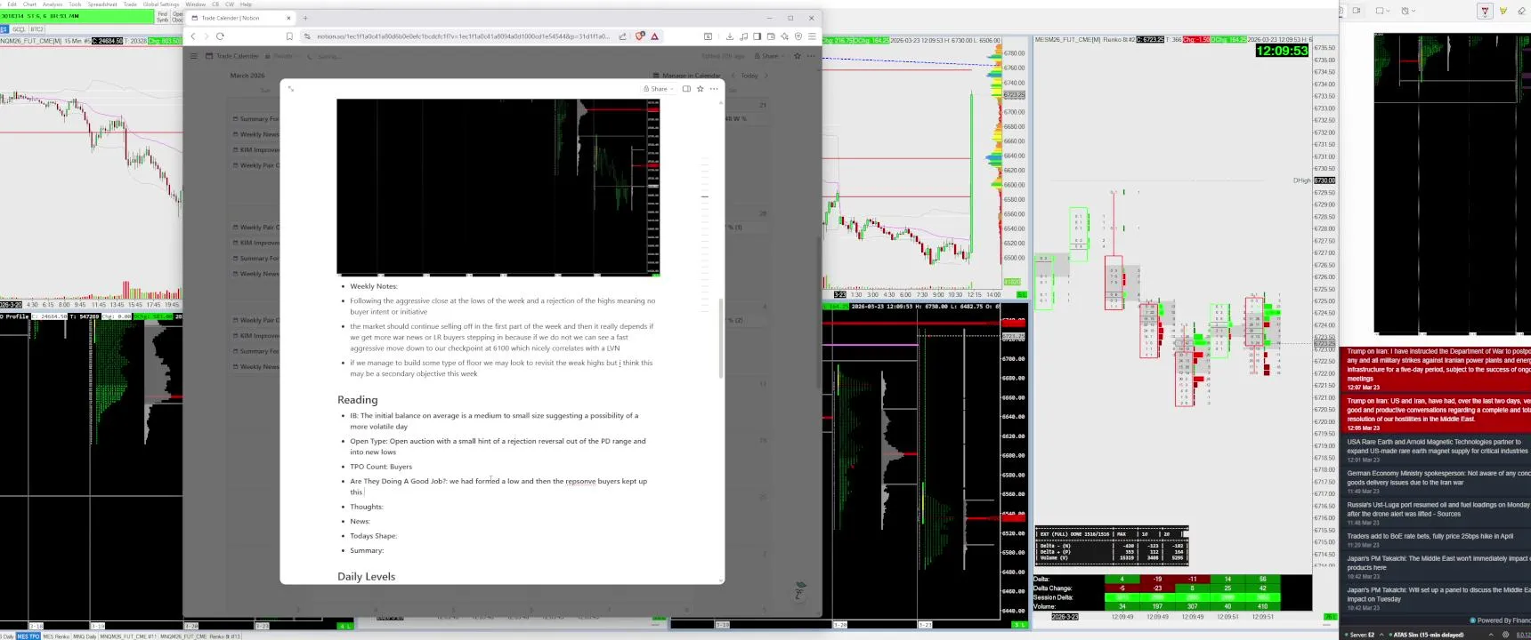Select the yellow highlighter tool

pyautogui.click(x=1503, y=11)
